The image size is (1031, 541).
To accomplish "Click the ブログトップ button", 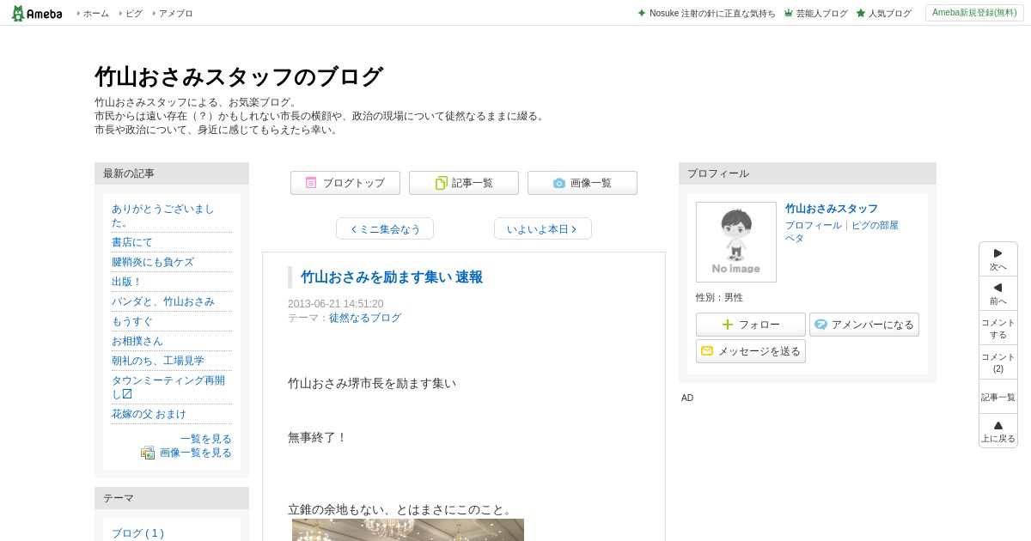I will coord(345,183).
